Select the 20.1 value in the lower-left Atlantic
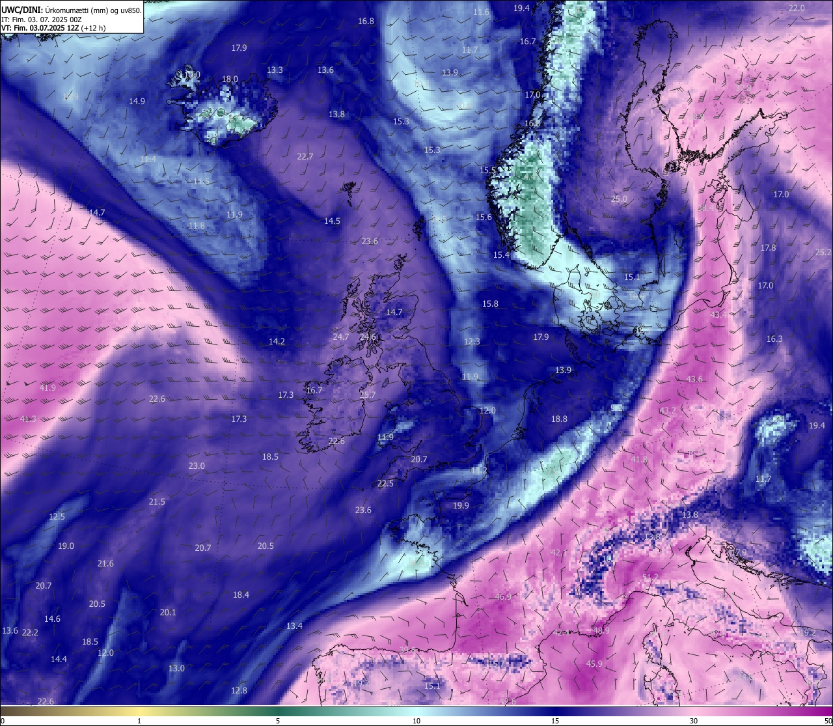Viewport: 833px width, 726px height. pos(168,612)
